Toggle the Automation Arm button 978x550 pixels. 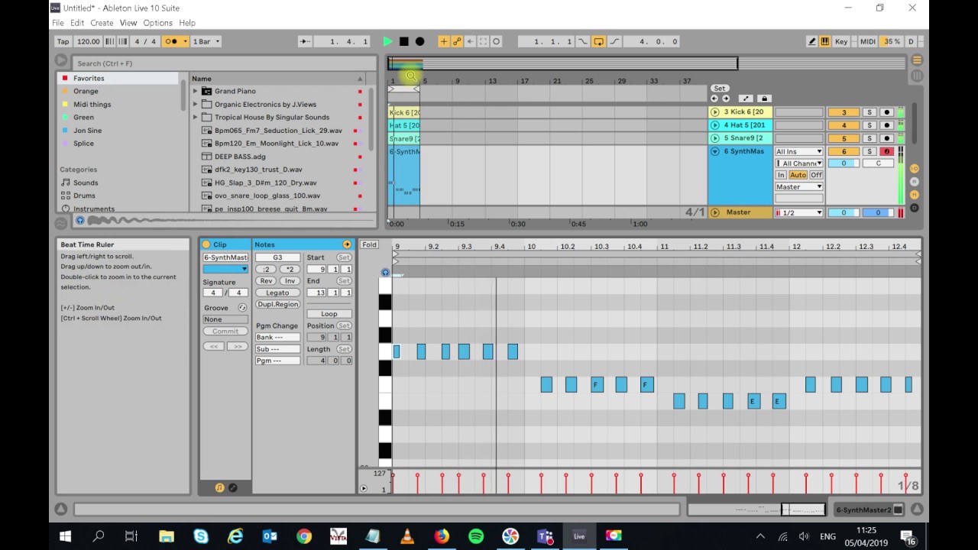pos(457,41)
